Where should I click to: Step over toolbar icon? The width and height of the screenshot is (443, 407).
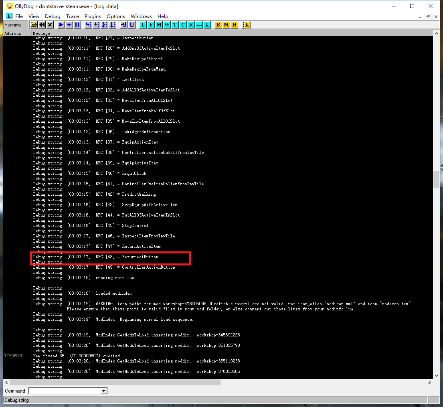click(x=97, y=25)
